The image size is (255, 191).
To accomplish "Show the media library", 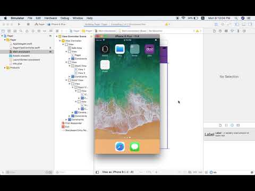I will [238, 125].
